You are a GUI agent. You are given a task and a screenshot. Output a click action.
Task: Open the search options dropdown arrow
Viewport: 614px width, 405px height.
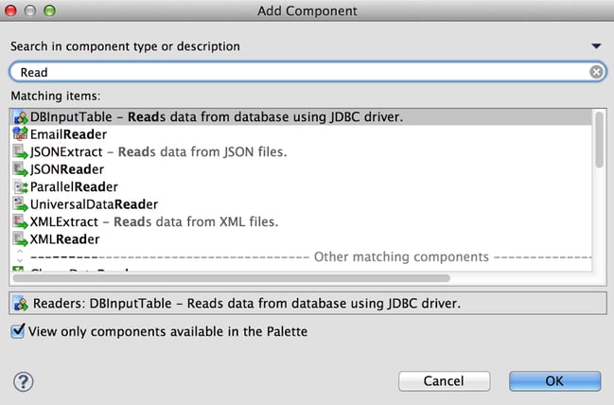[x=596, y=46]
